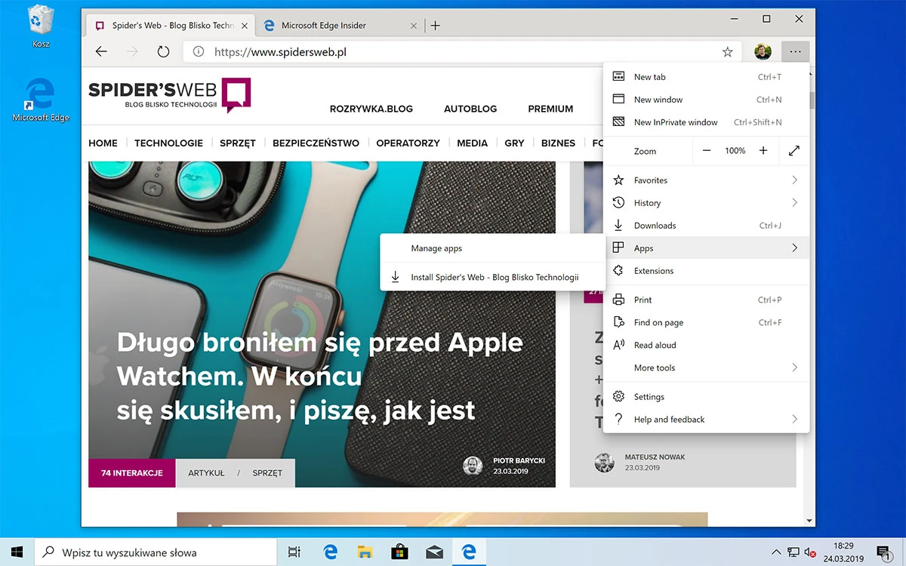Image resolution: width=906 pixels, height=566 pixels.
Task: Go to MEDIA section
Action: pos(473,143)
